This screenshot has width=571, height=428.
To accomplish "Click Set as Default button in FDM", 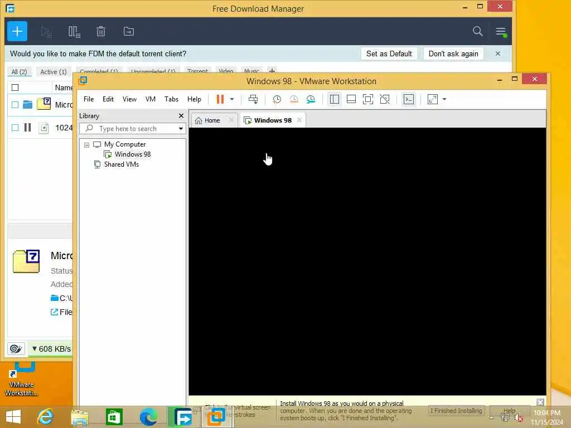I will coord(389,53).
